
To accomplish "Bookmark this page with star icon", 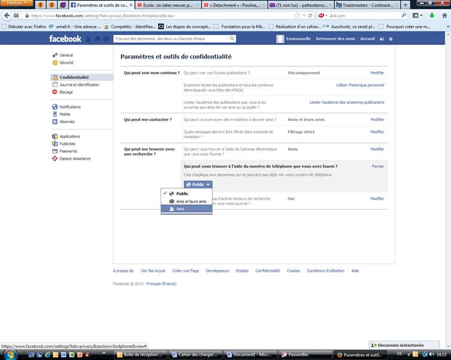I will pyautogui.click(x=297, y=15).
